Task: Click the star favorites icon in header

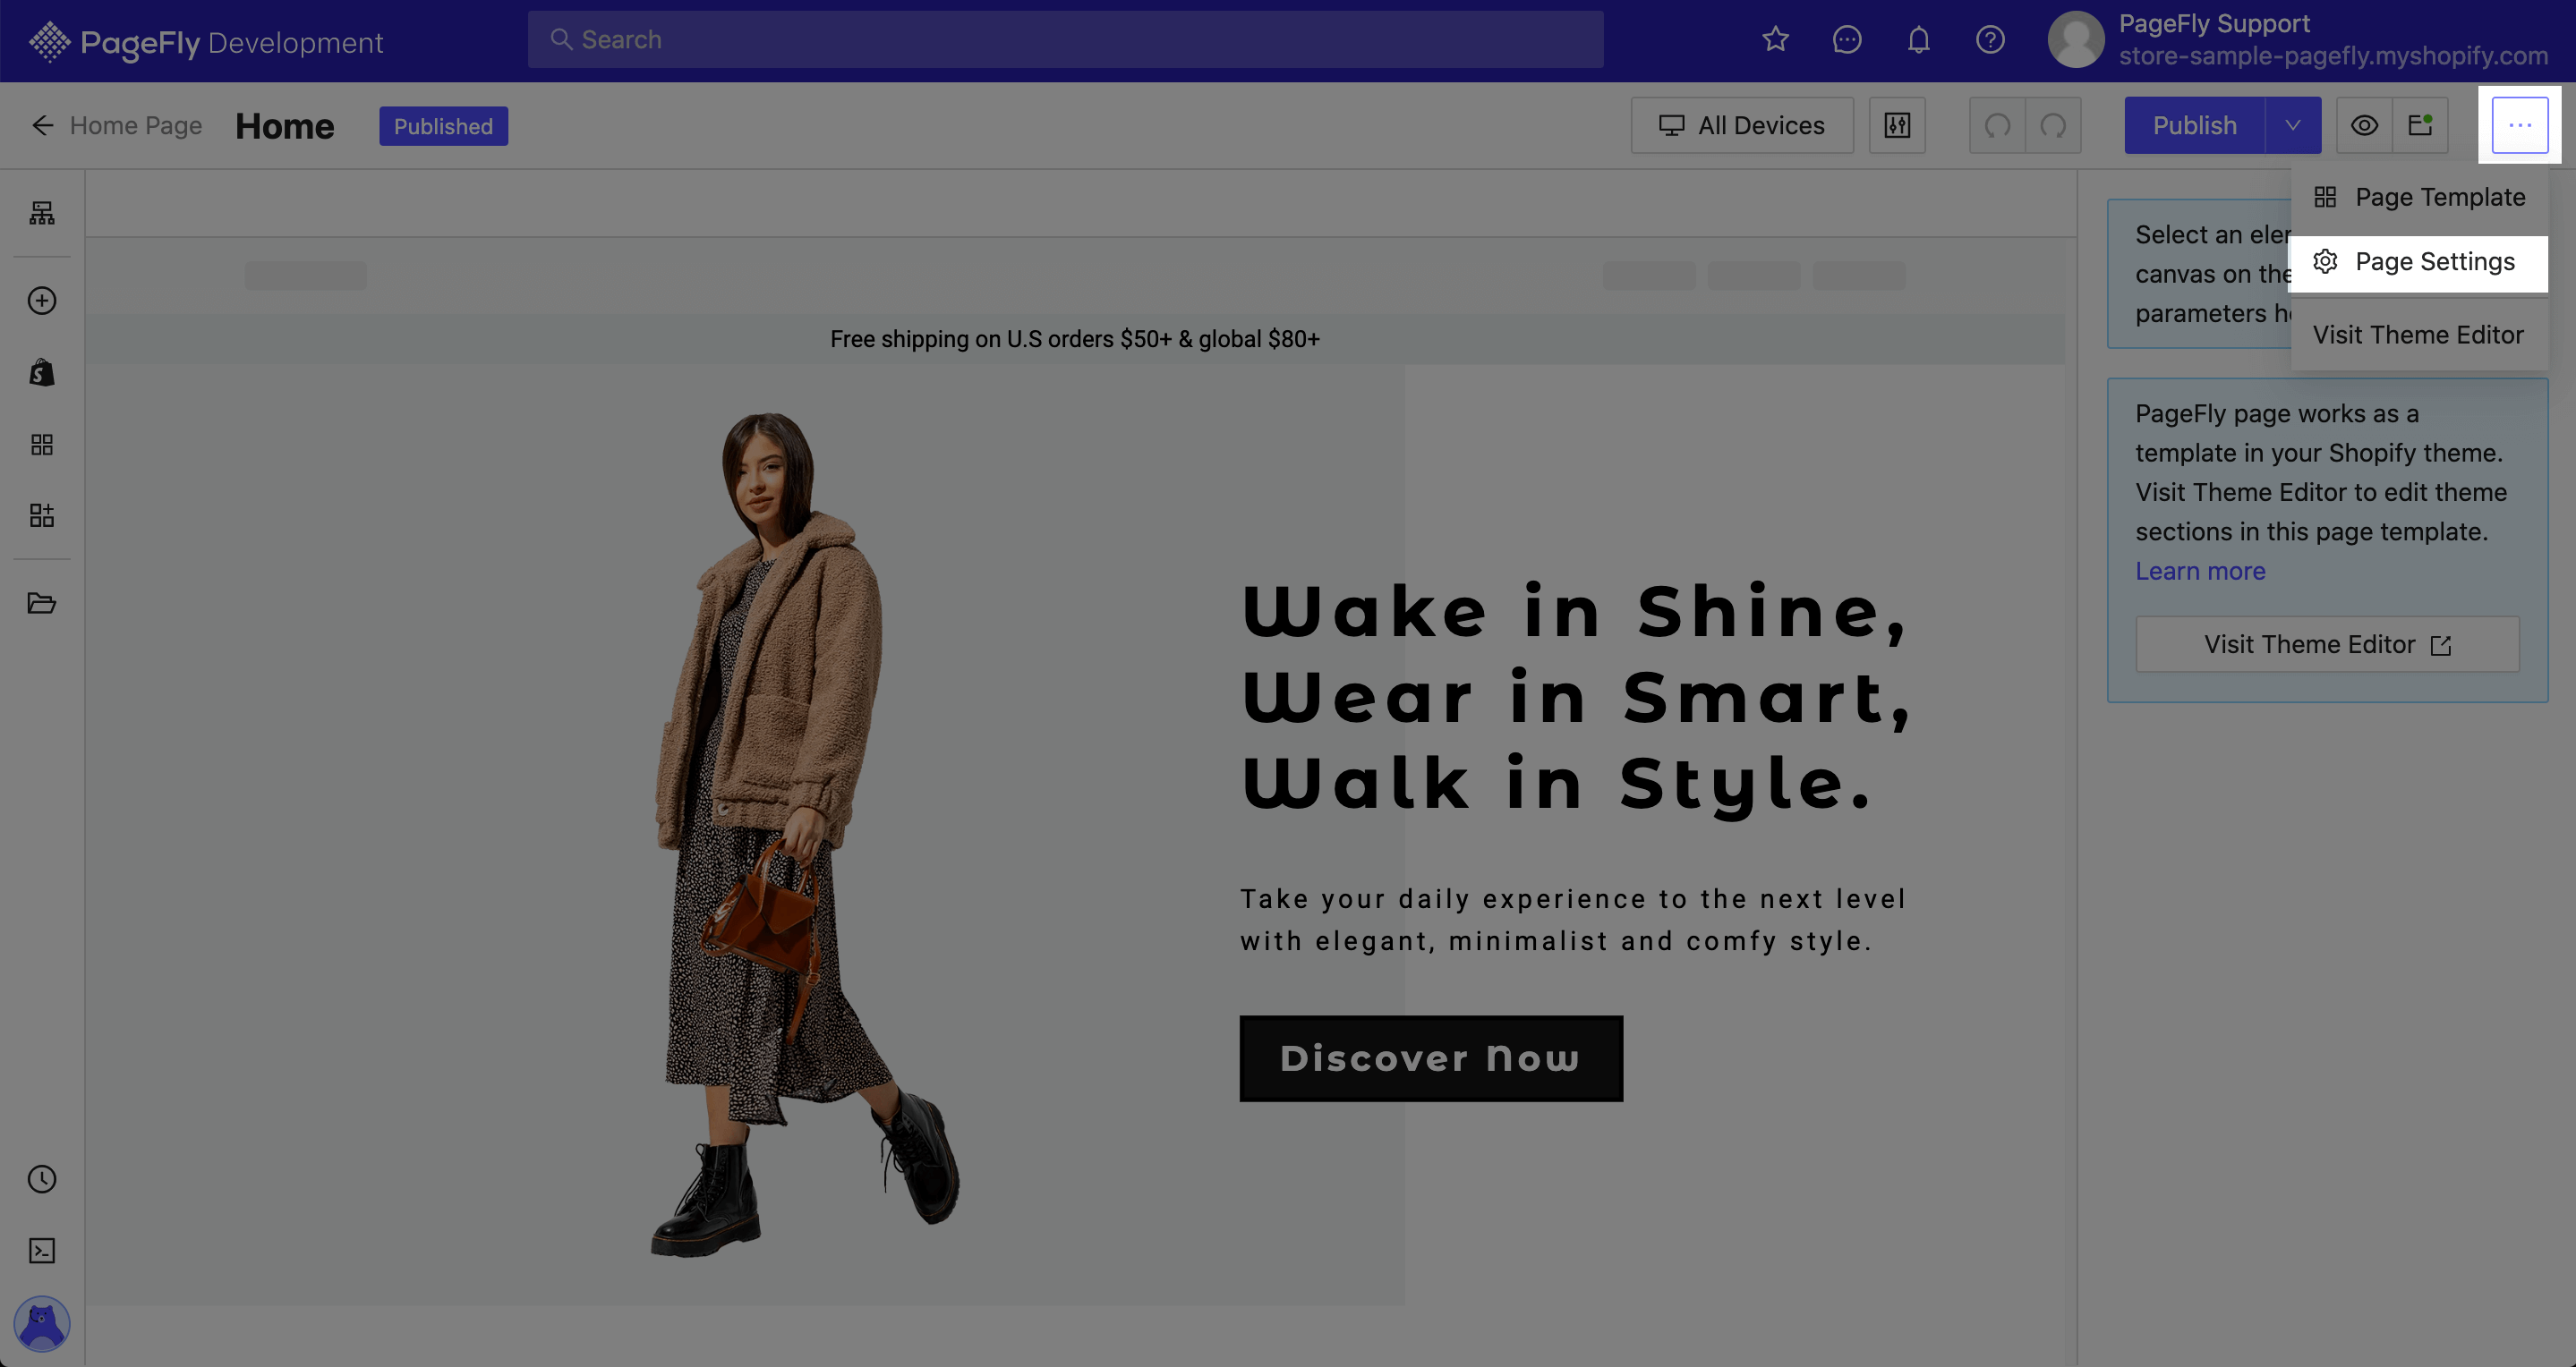Action: (1775, 40)
